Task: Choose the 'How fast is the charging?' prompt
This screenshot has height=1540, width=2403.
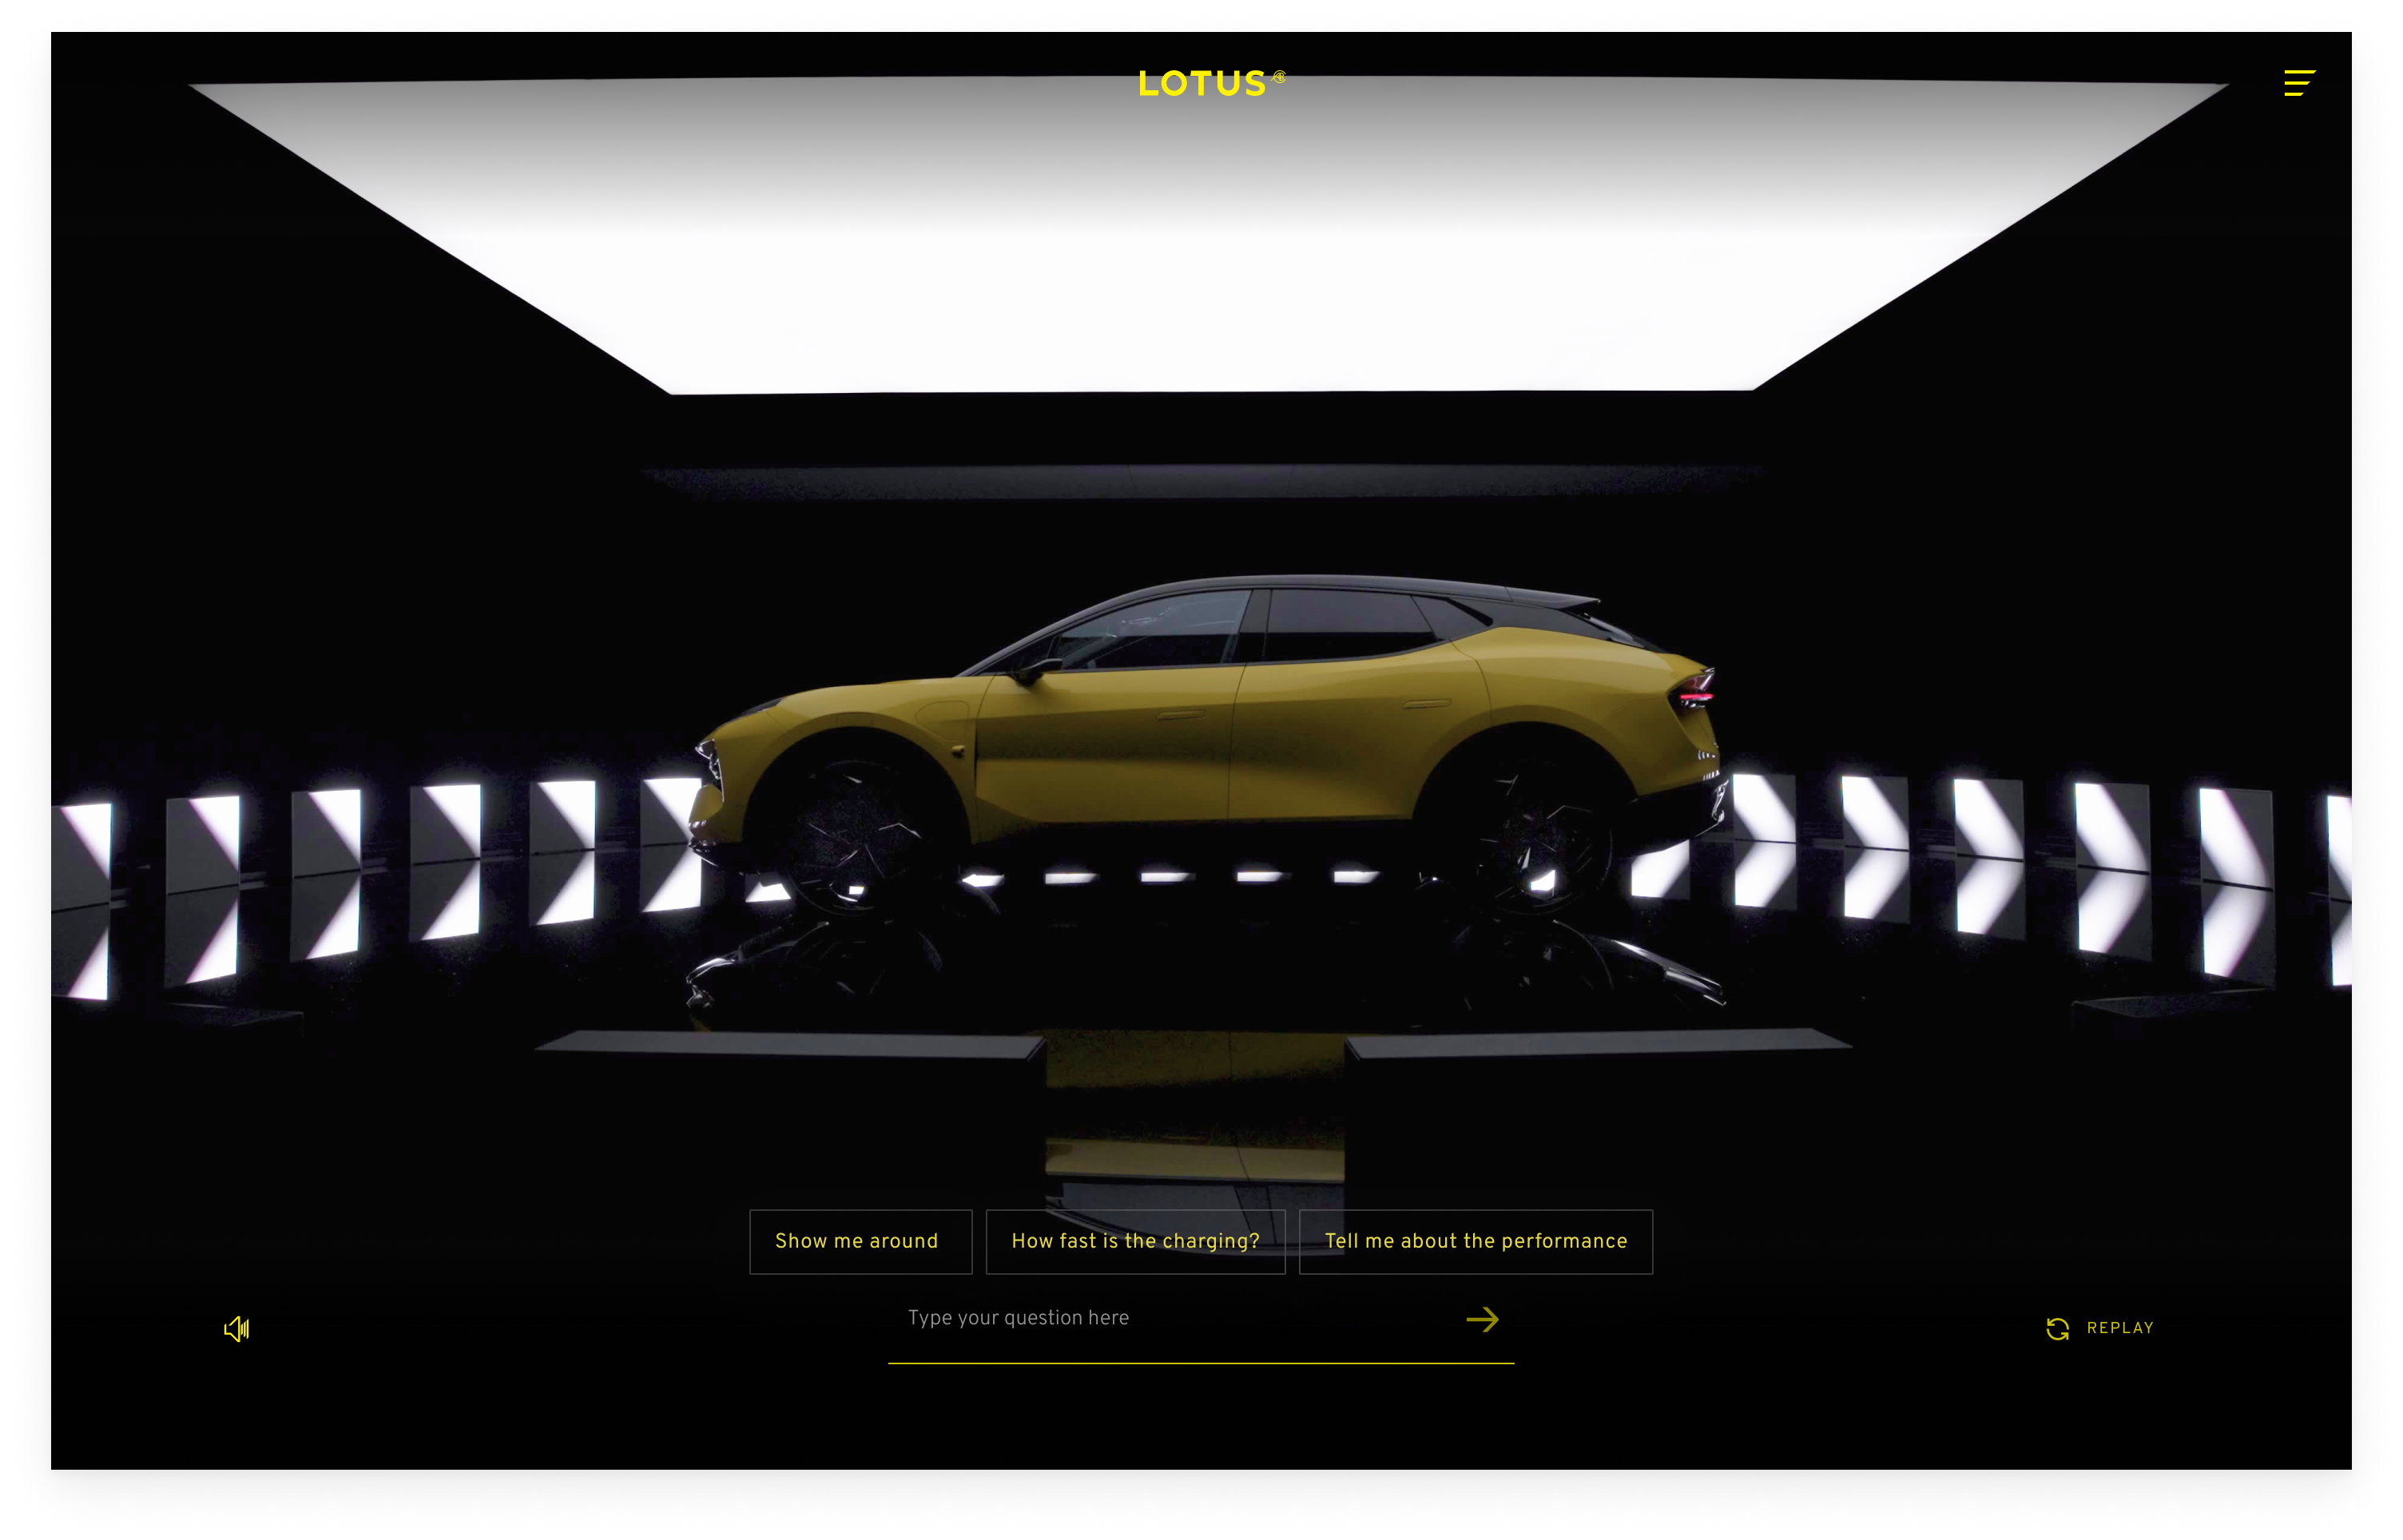Action: 1135,1241
